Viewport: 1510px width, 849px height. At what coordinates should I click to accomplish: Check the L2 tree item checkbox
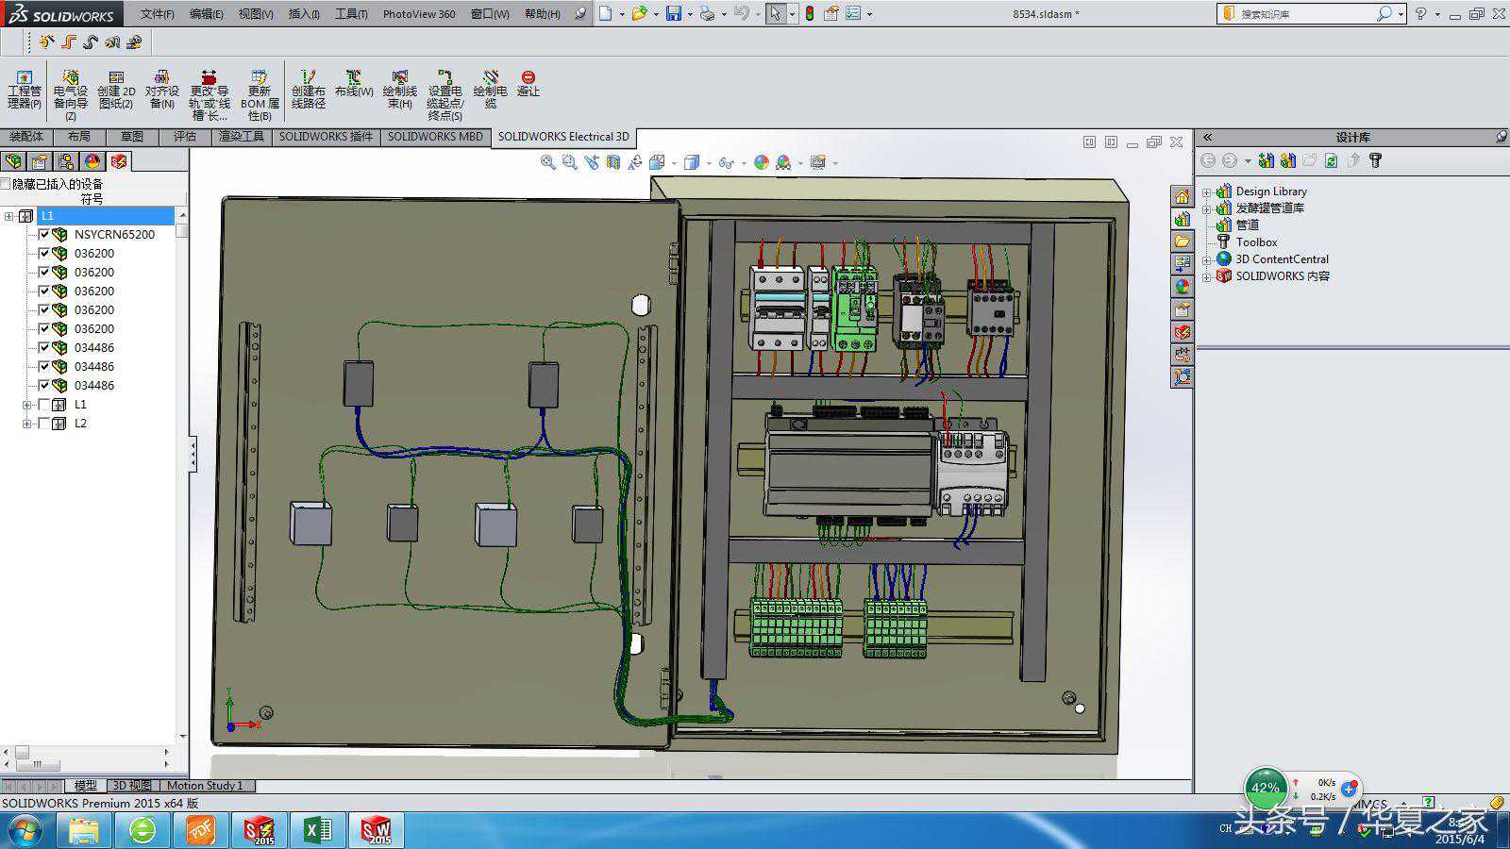(x=43, y=424)
